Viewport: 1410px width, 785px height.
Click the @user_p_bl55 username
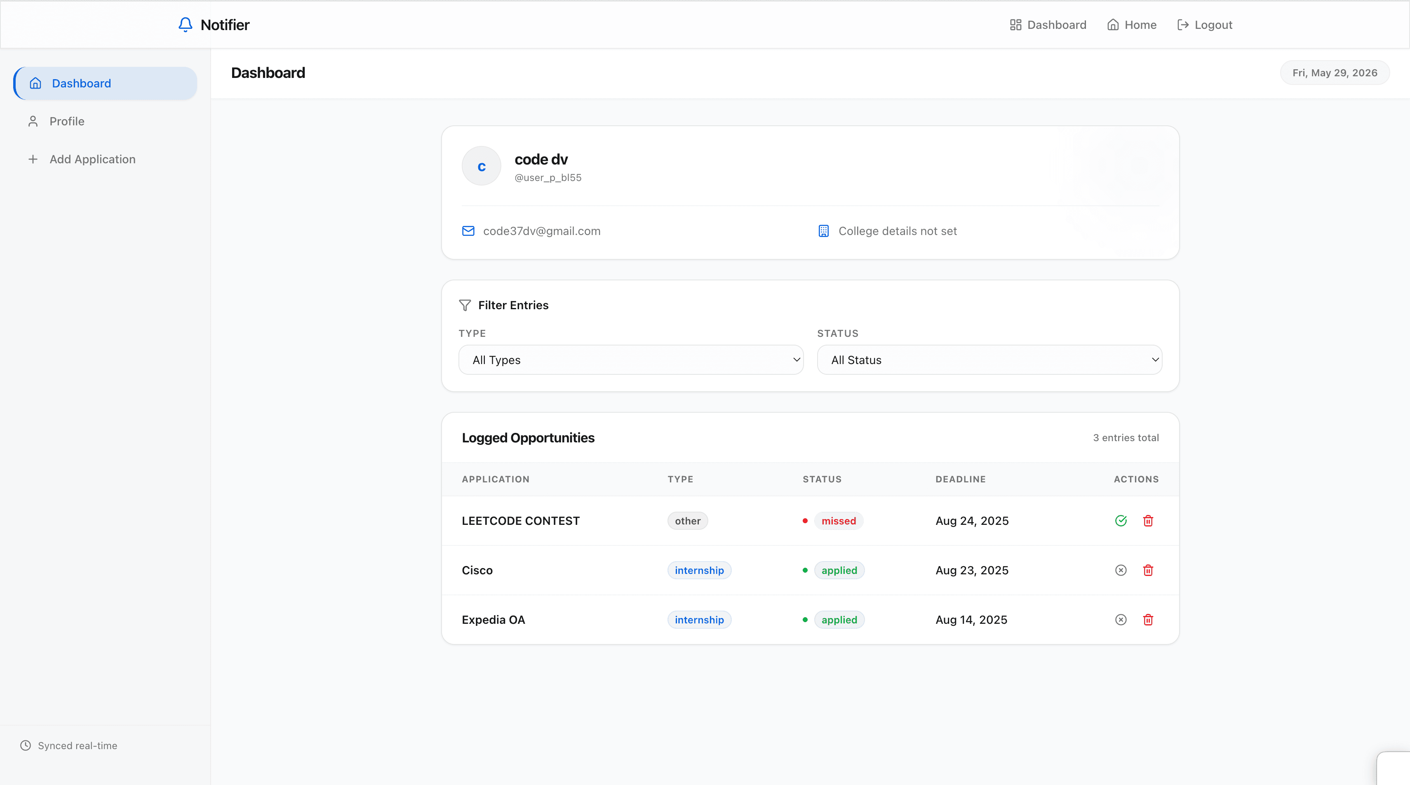point(548,178)
